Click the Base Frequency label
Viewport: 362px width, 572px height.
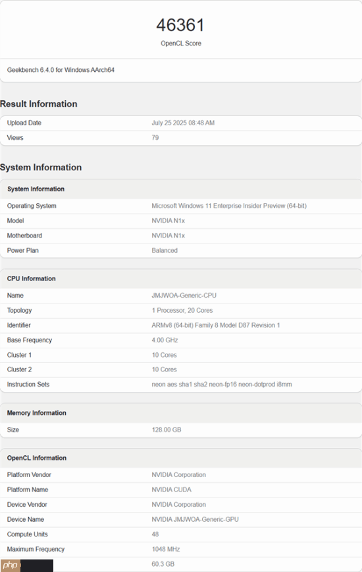(30, 340)
